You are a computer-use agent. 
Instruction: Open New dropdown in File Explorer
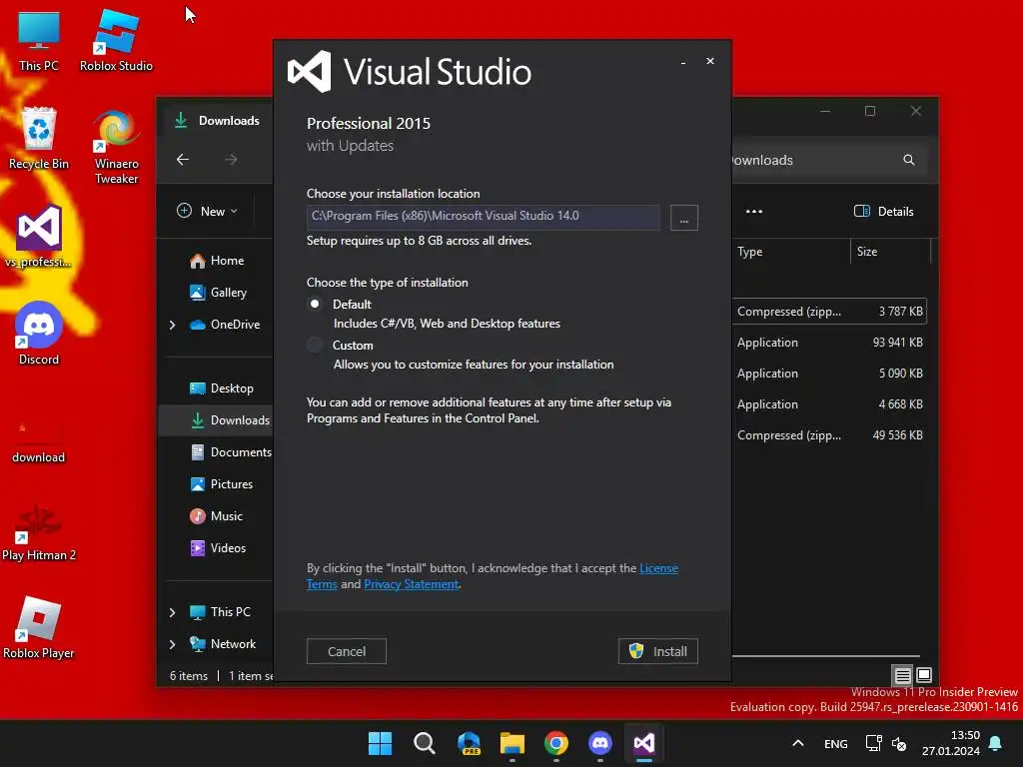coord(208,212)
